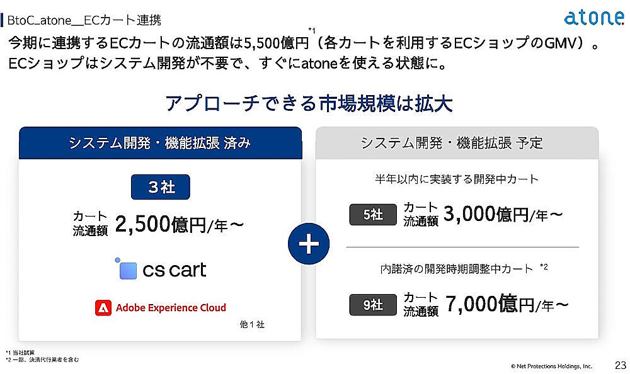
Task: Click the 3,000億円/年 figure
Action: click(x=503, y=215)
